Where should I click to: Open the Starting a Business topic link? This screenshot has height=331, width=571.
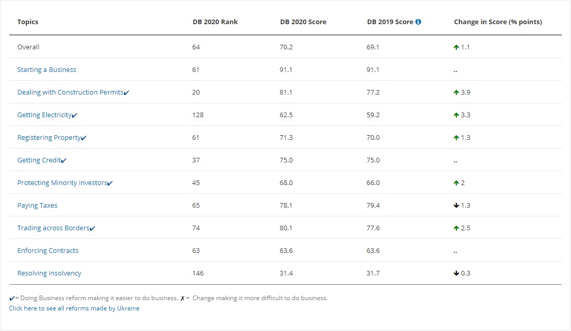coord(47,70)
